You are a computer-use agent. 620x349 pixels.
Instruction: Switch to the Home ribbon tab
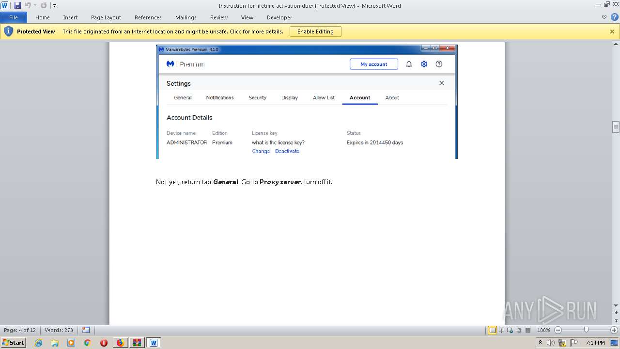click(43, 17)
